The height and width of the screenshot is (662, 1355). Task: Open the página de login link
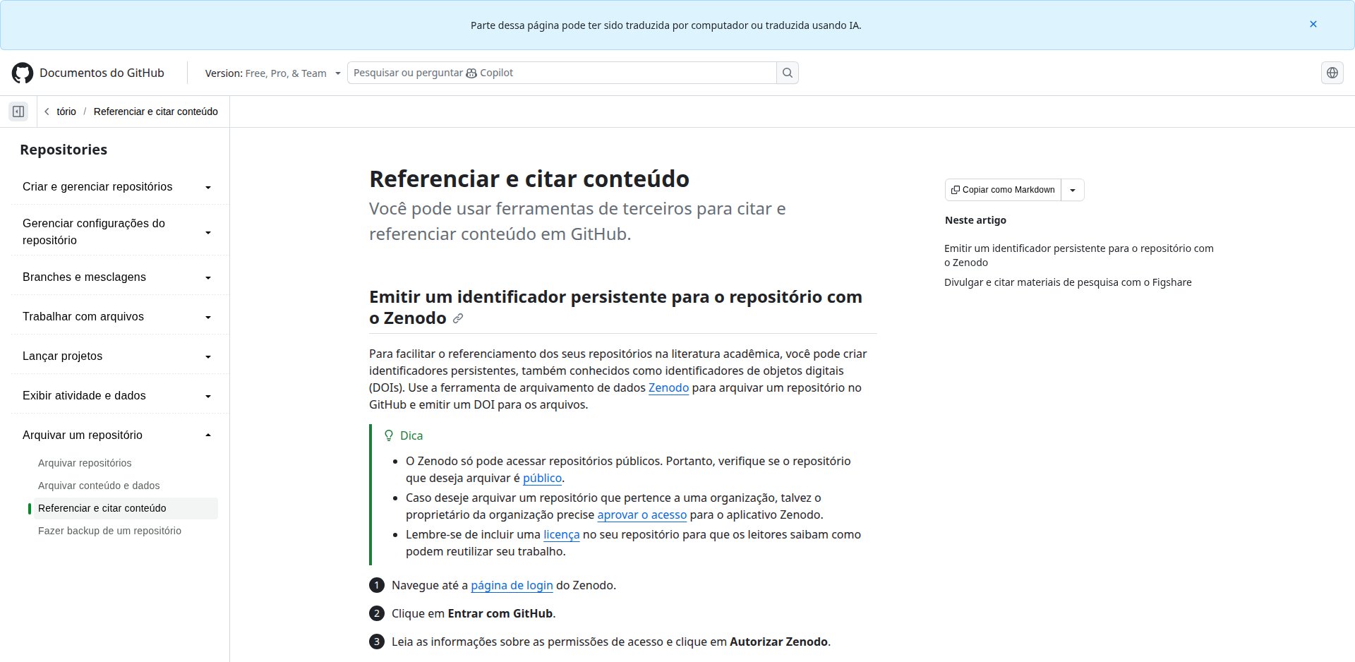(512, 585)
